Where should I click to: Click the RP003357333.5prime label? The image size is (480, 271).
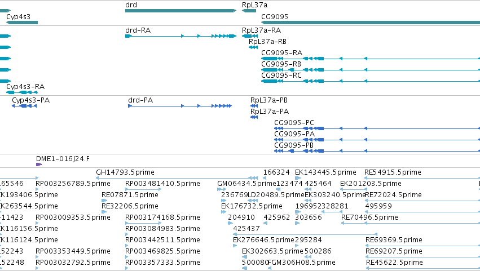coord(162,263)
